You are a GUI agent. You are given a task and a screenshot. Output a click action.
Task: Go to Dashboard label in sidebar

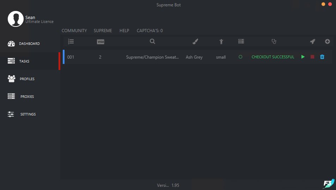tap(29, 43)
